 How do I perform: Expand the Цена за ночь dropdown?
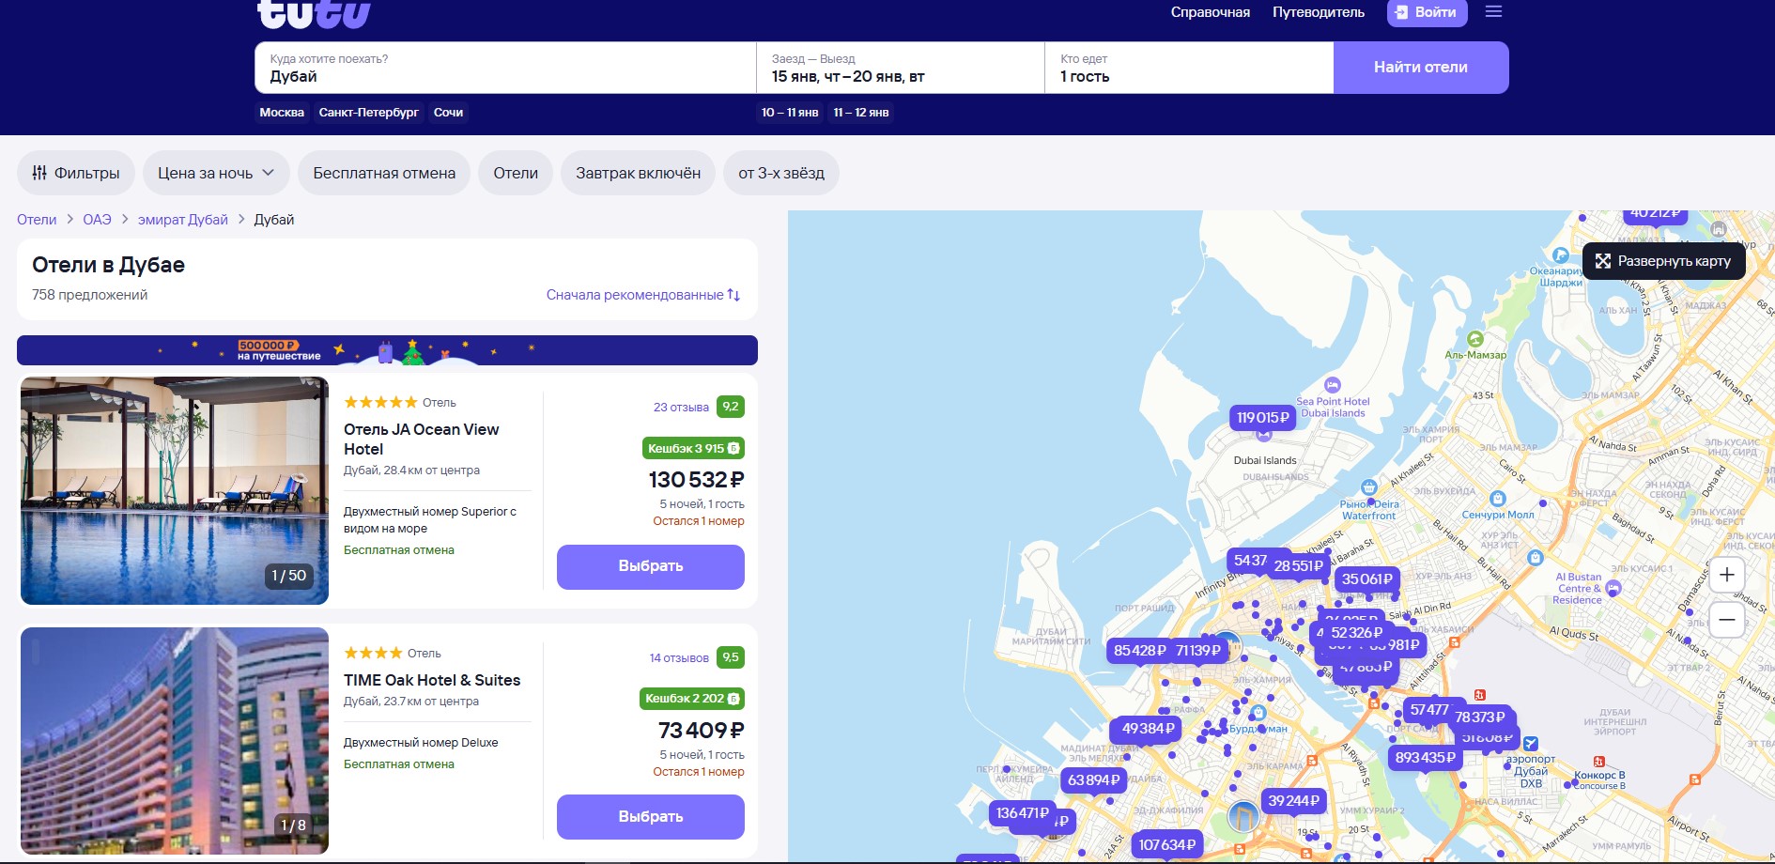point(215,173)
